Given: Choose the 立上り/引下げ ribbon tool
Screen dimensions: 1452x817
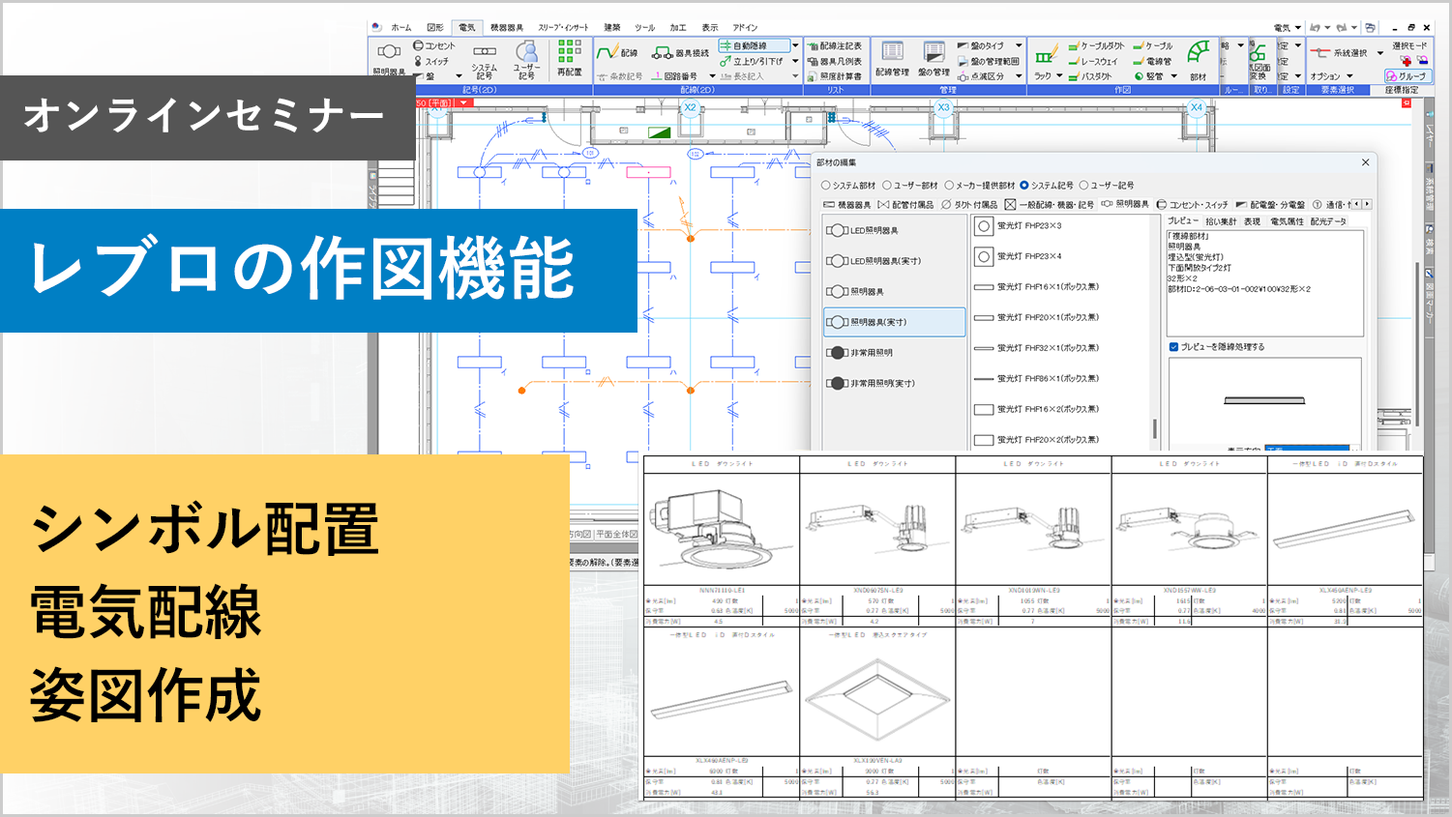Looking at the screenshot, I should [x=753, y=61].
